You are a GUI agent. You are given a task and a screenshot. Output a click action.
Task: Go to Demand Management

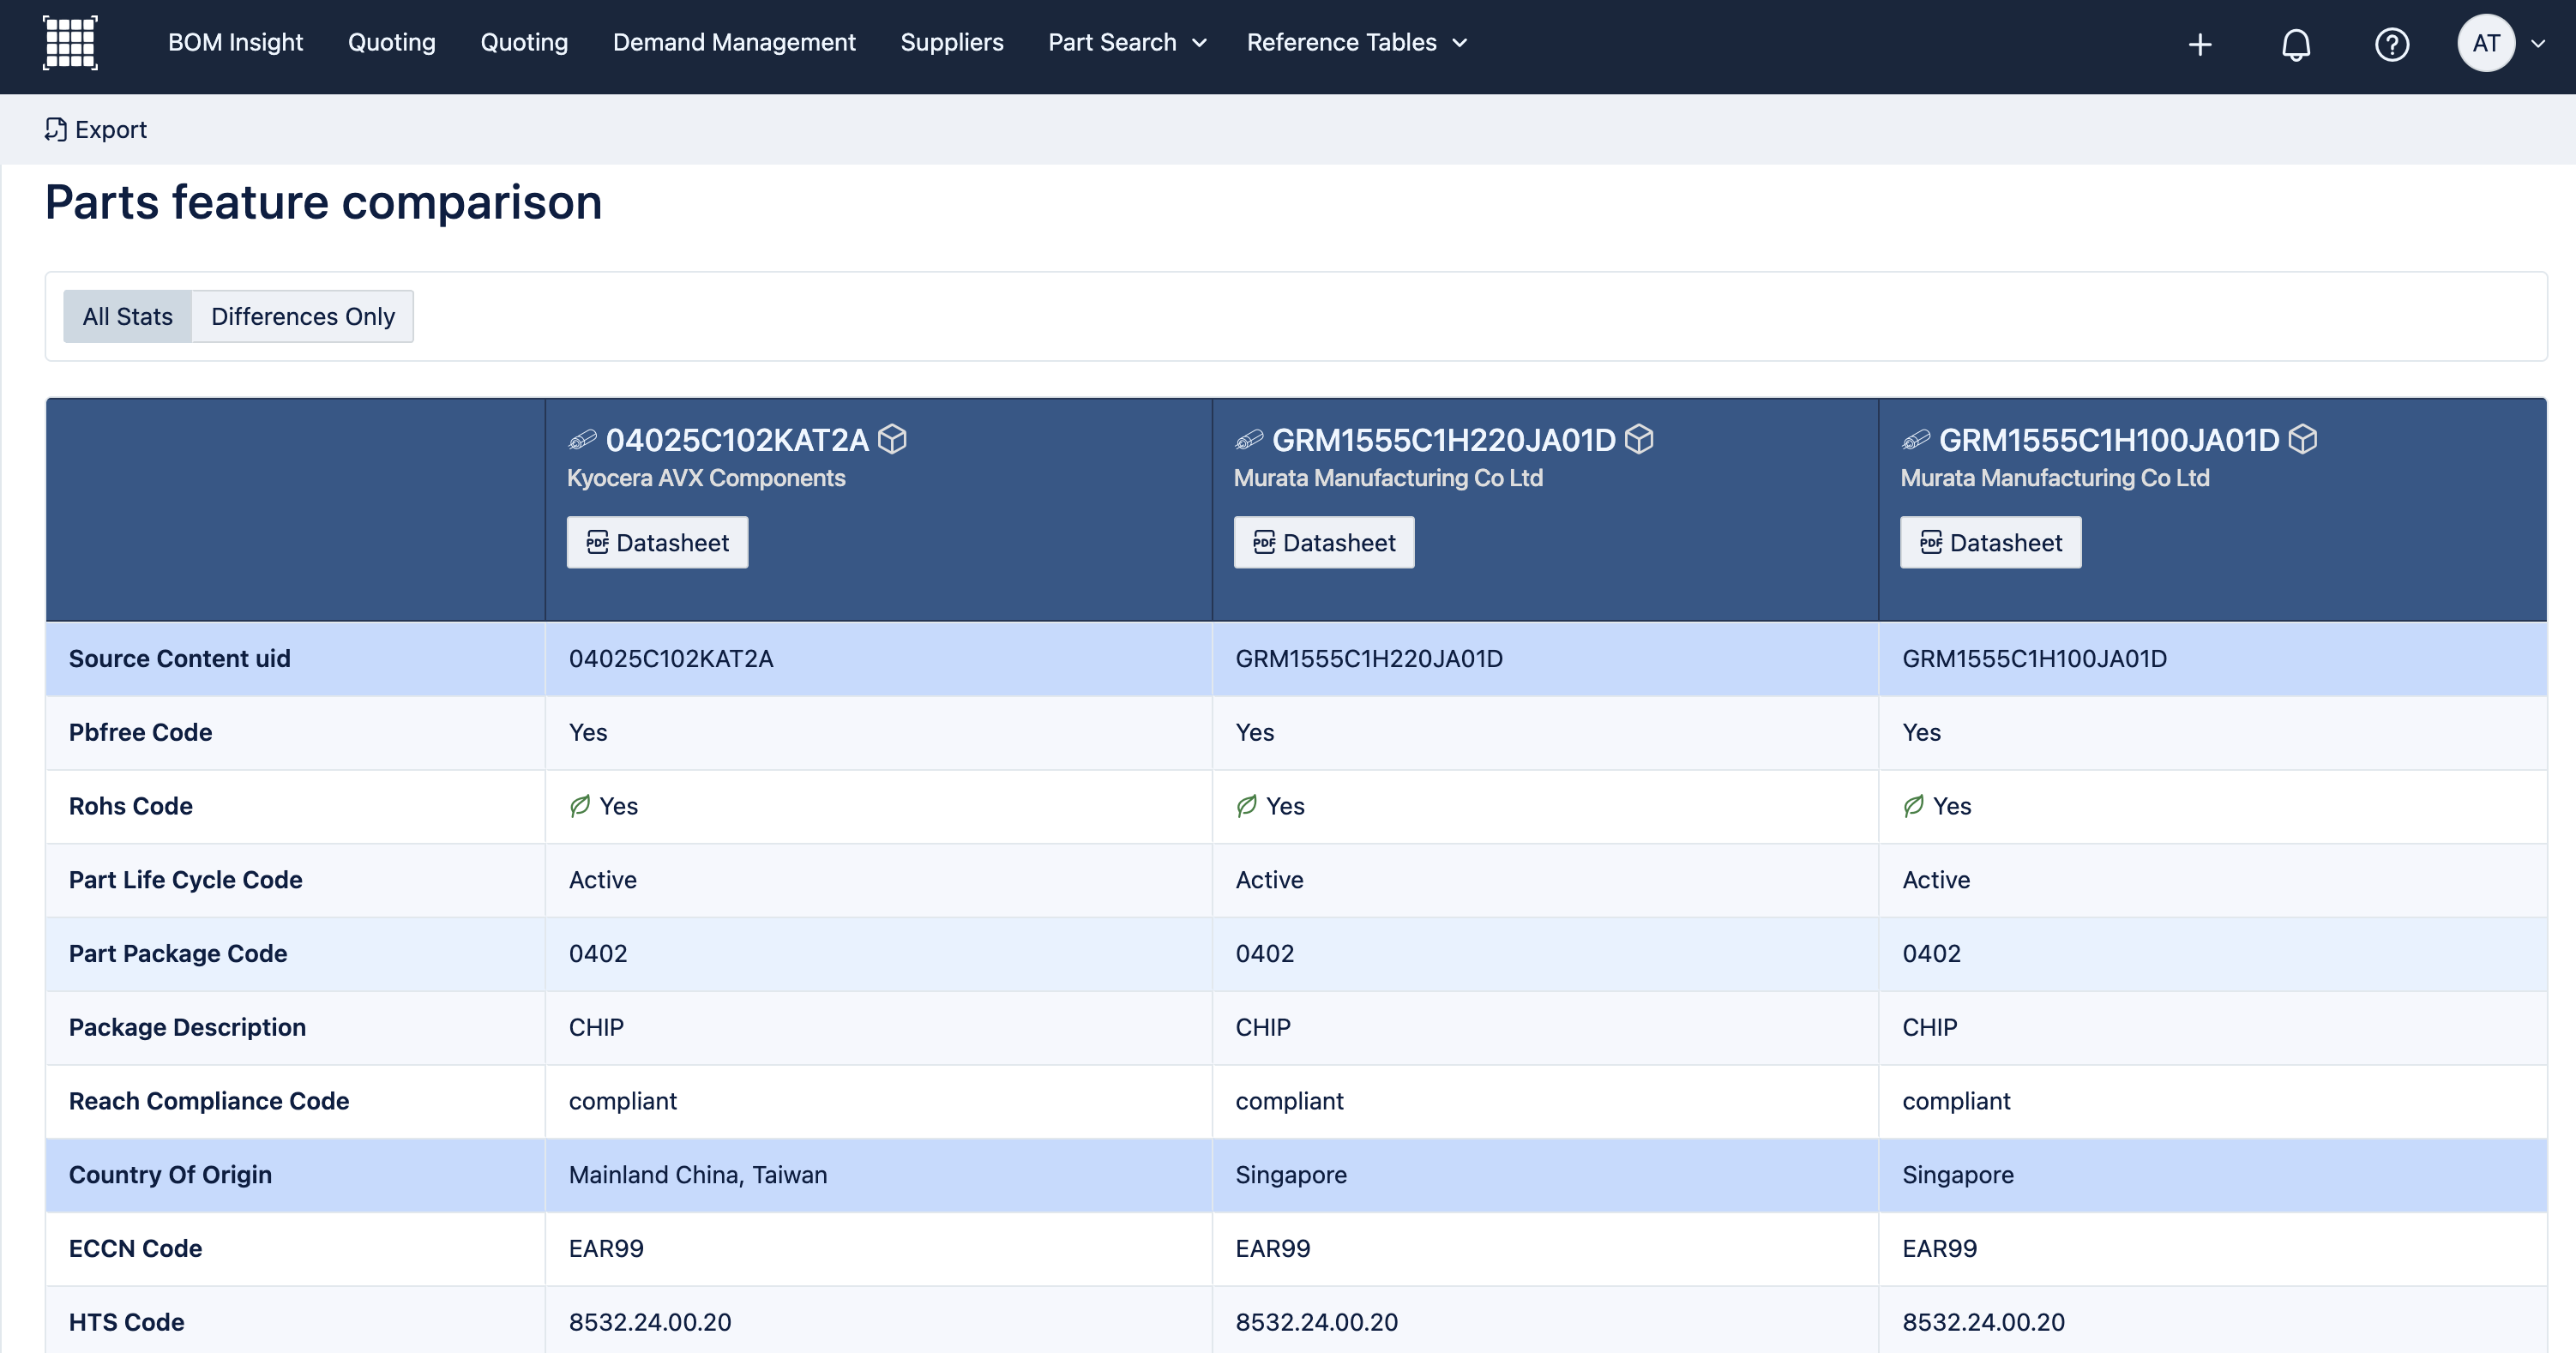pyautogui.click(x=733, y=42)
